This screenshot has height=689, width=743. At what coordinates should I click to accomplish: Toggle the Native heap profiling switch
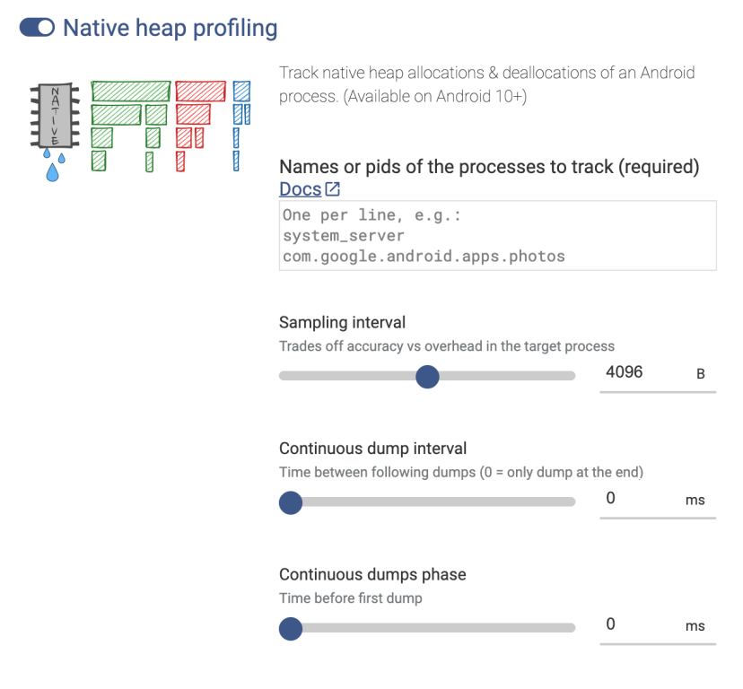click(x=37, y=28)
